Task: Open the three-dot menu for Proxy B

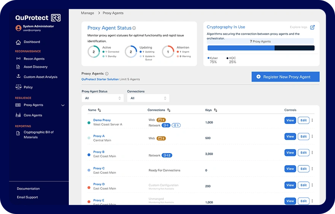Action: [312, 153]
